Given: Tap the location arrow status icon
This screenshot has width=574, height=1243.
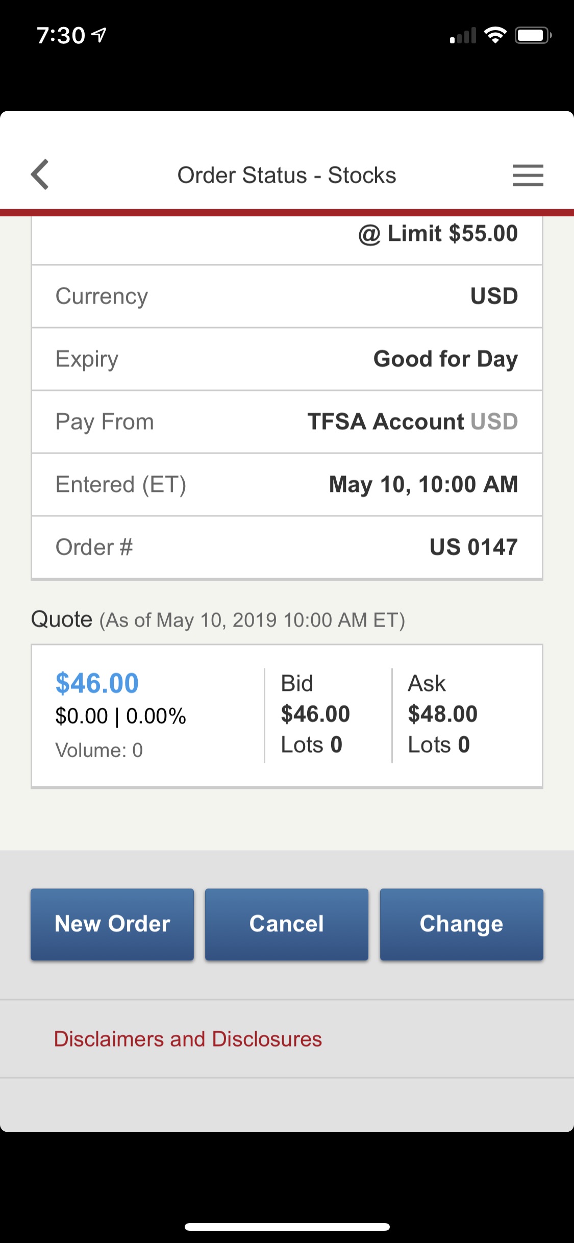Looking at the screenshot, I should tap(99, 35).
